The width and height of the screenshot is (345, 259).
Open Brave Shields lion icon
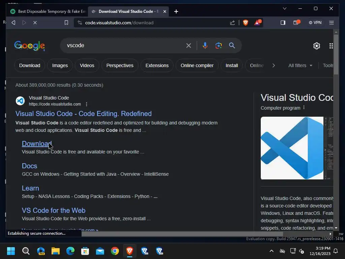pos(246,23)
